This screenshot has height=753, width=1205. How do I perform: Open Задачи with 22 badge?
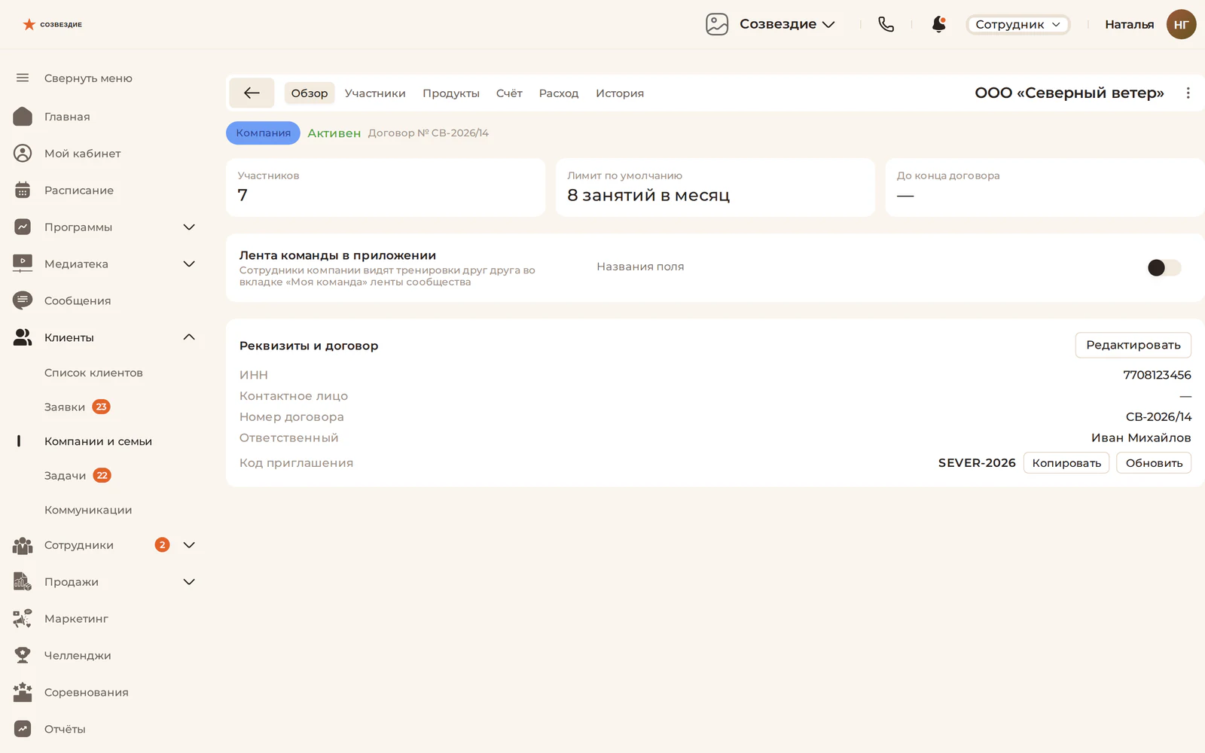(78, 476)
